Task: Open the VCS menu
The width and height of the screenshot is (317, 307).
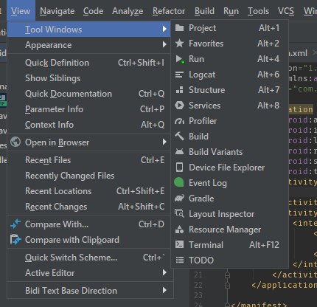Action: (x=286, y=11)
